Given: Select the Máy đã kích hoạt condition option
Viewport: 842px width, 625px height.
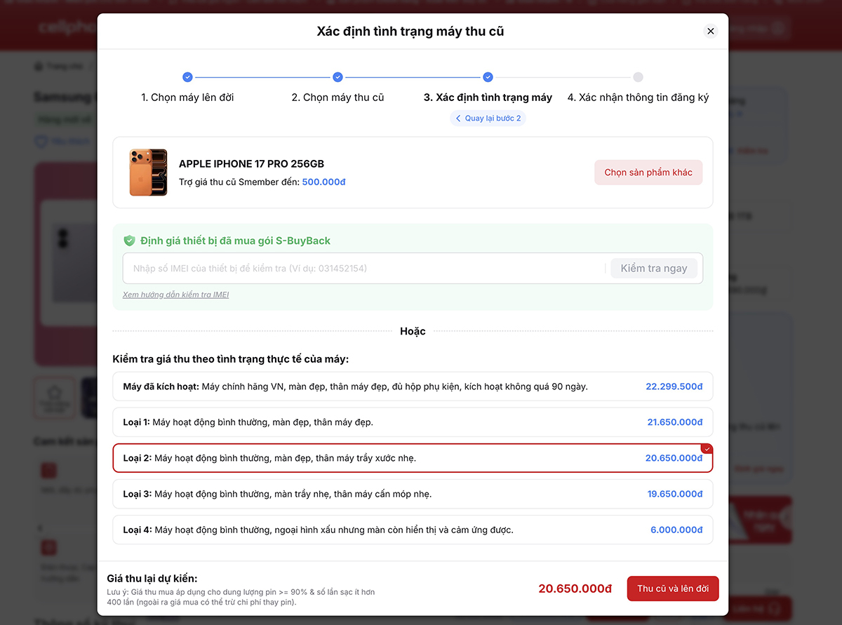Looking at the screenshot, I should (x=413, y=387).
